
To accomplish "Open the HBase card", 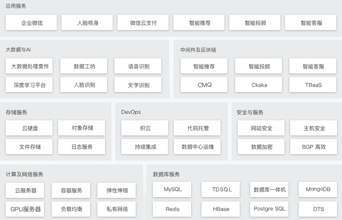I will (221, 209).
